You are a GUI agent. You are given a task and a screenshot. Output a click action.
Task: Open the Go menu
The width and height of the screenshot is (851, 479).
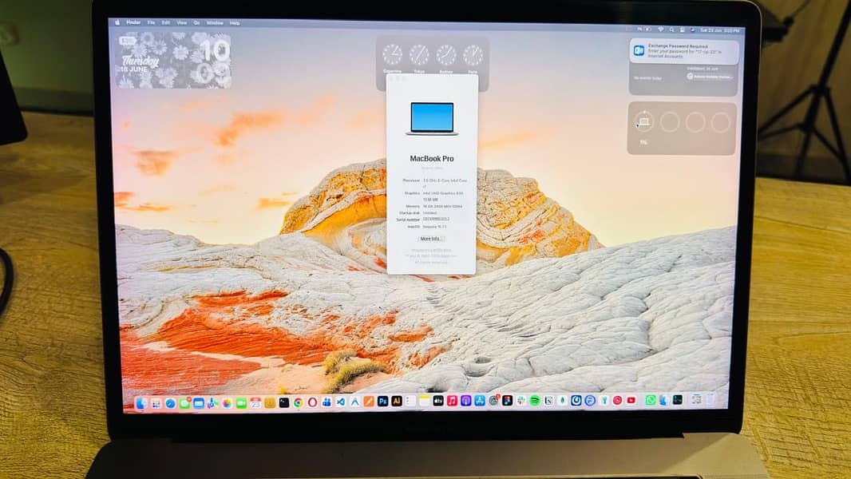click(197, 23)
